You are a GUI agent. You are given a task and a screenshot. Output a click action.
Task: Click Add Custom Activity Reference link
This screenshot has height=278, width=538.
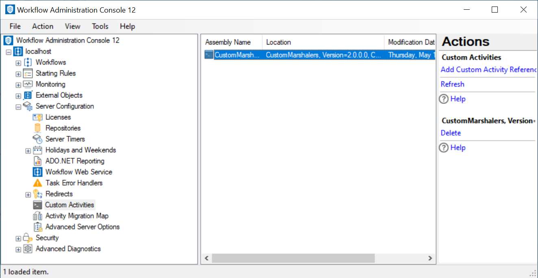(x=488, y=69)
